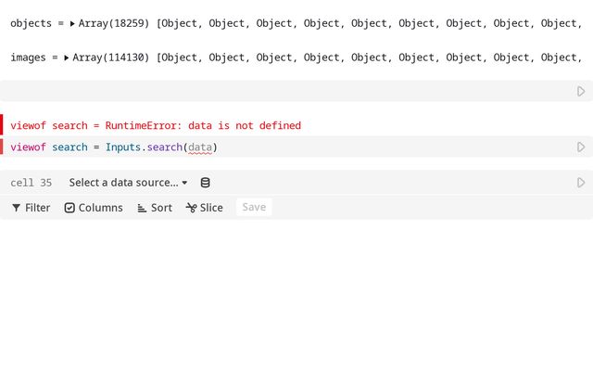Click the Sort bars icon
Viewport: 593px width, 371px height.
(x=142, y=208)
